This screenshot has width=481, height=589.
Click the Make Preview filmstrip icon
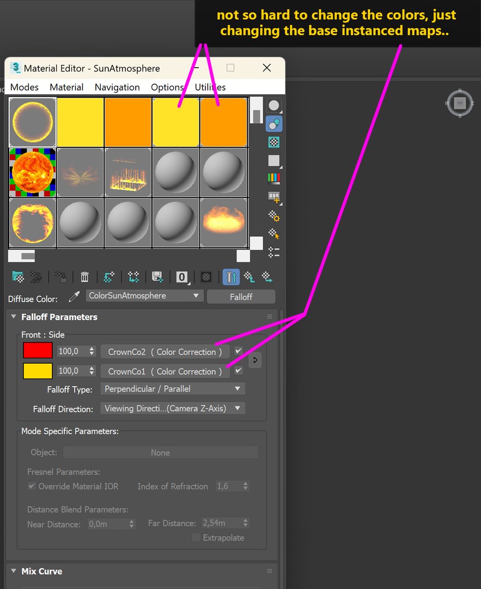click(x=274, y=197)
